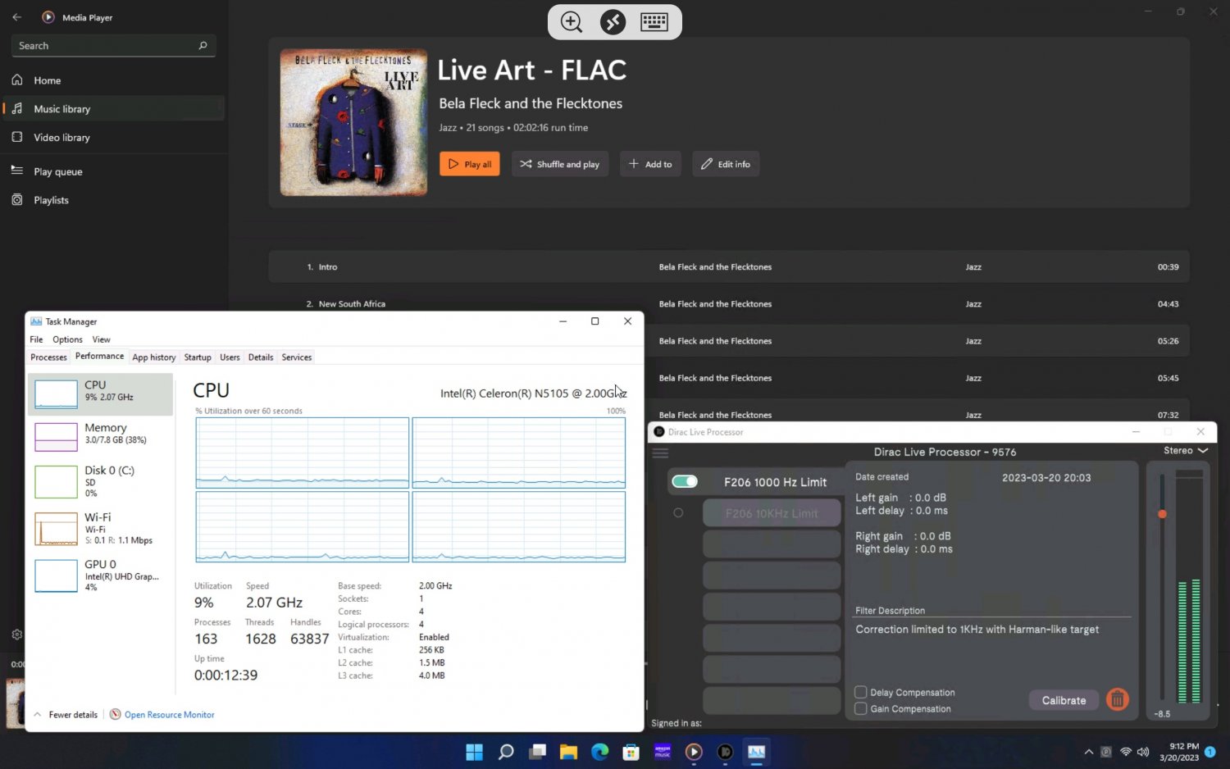Image resolution: width=1230 pixels, height=769 pixels.
Task: Open Home in the Media Player sidebar
Action: click(112, 80)
